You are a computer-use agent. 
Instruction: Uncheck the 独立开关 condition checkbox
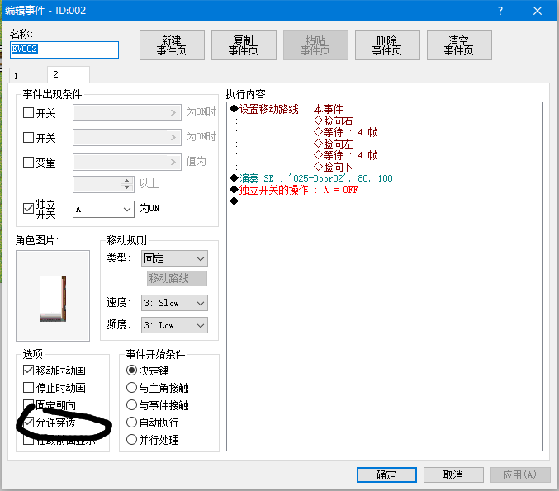[x=28, y=209]
